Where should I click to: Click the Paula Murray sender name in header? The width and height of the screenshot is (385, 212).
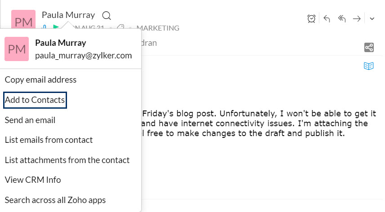pos(68,15)
